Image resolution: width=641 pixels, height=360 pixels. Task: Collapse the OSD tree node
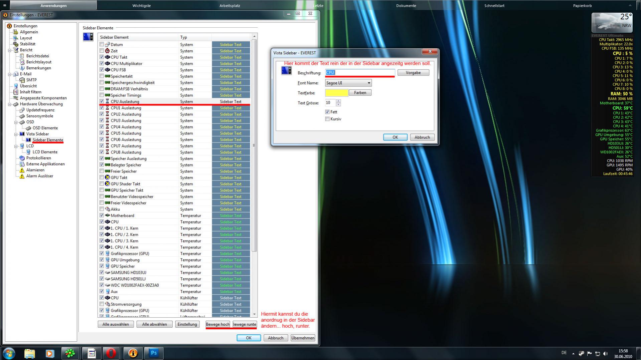coord(16,122)
